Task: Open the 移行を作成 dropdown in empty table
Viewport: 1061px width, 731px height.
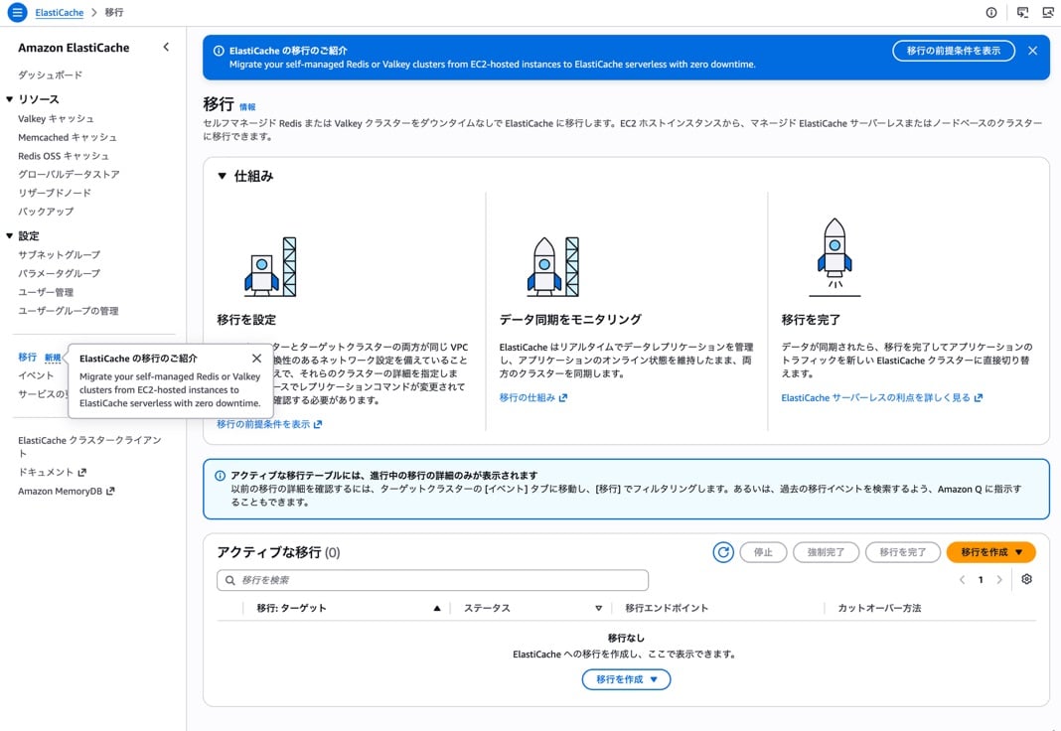Action: [626, 679]
